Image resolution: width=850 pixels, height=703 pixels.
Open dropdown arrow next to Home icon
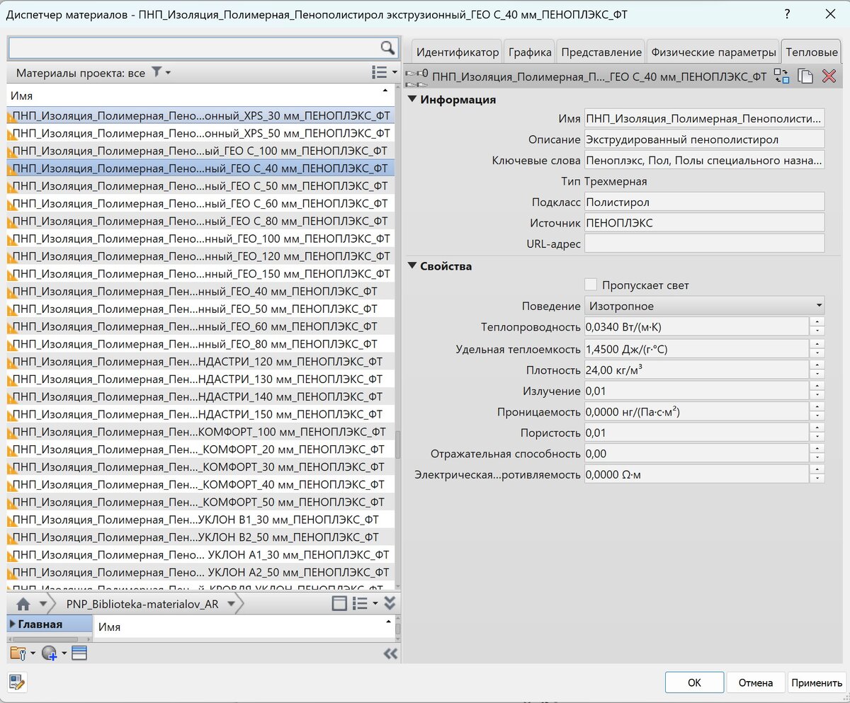tap(44, 604)
